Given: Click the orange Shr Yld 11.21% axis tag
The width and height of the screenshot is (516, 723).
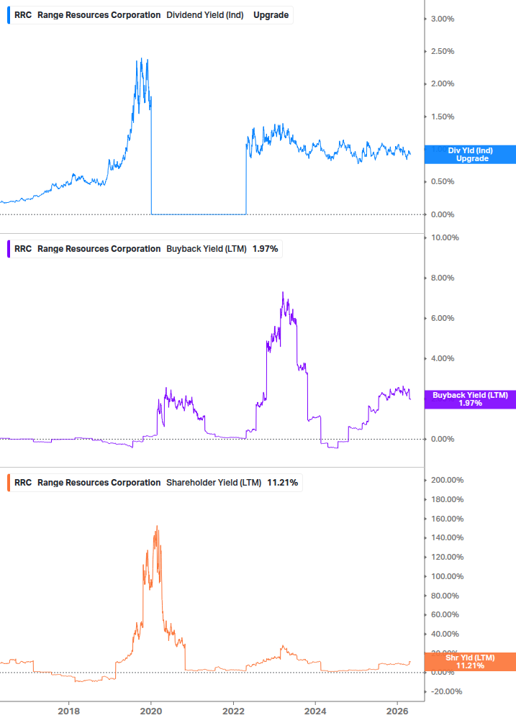Looking at the screenshot, I should click(470, 662).
